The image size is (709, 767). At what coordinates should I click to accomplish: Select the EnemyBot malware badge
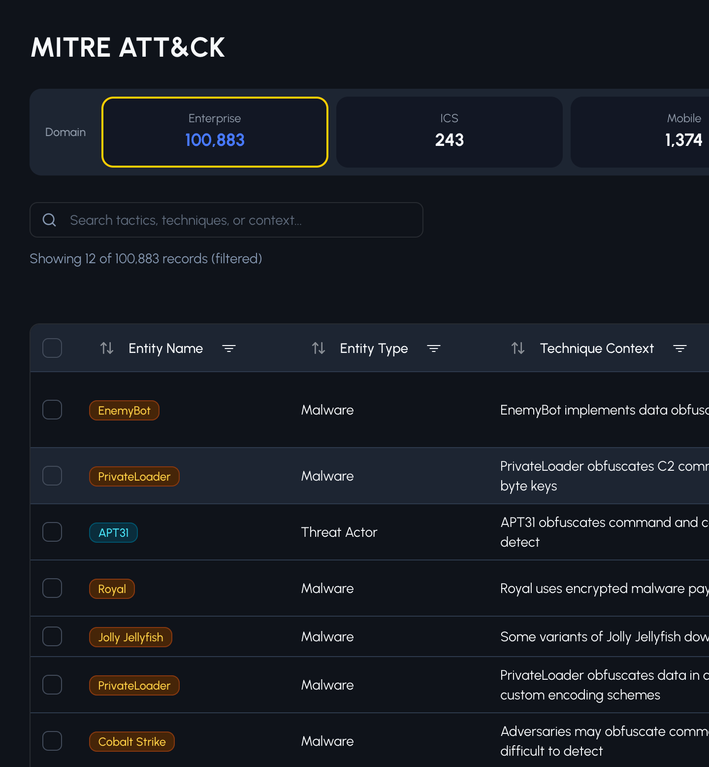pos(124,410)
